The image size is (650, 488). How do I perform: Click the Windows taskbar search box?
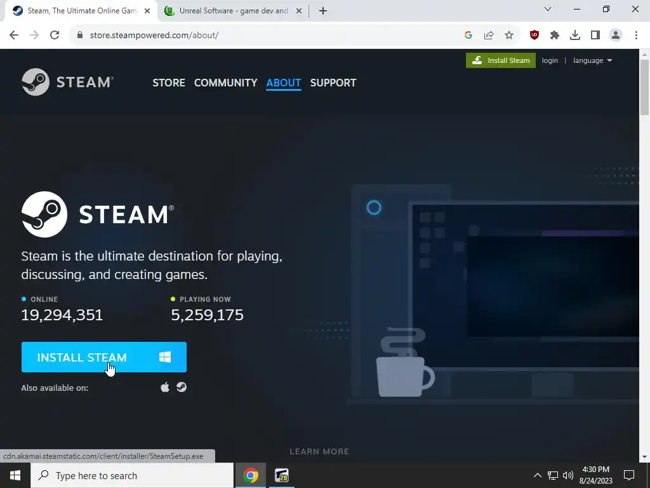click(x=132, y=475)
